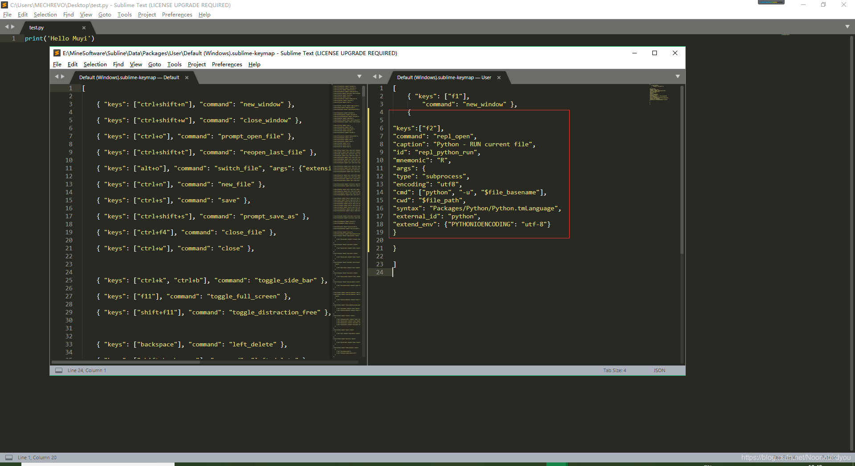
Task: Open Goto menu in test.py window
Action: pos(105,15)
